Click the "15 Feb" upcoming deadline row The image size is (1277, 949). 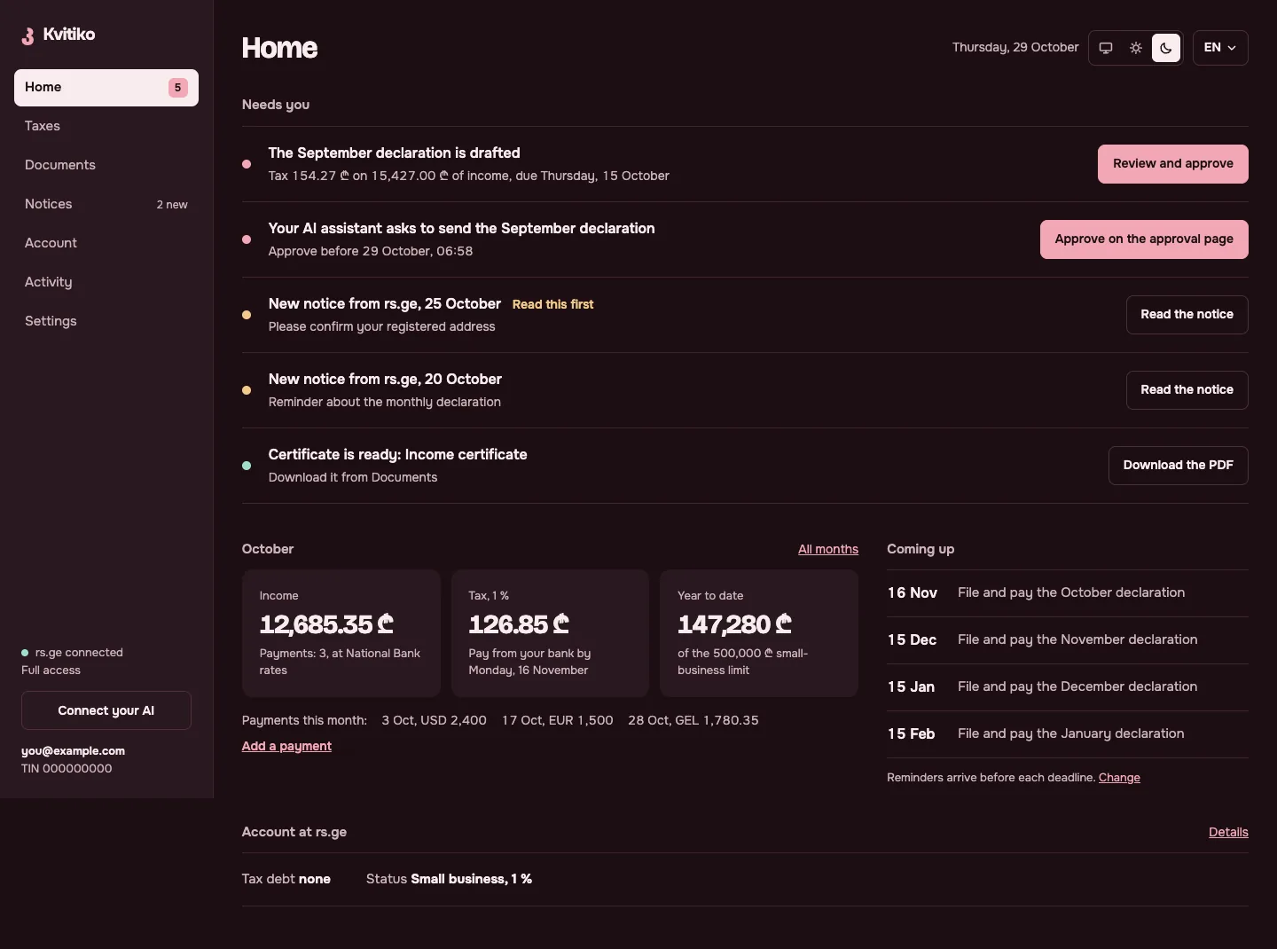pyautogui.click(x=1068, y=734)
